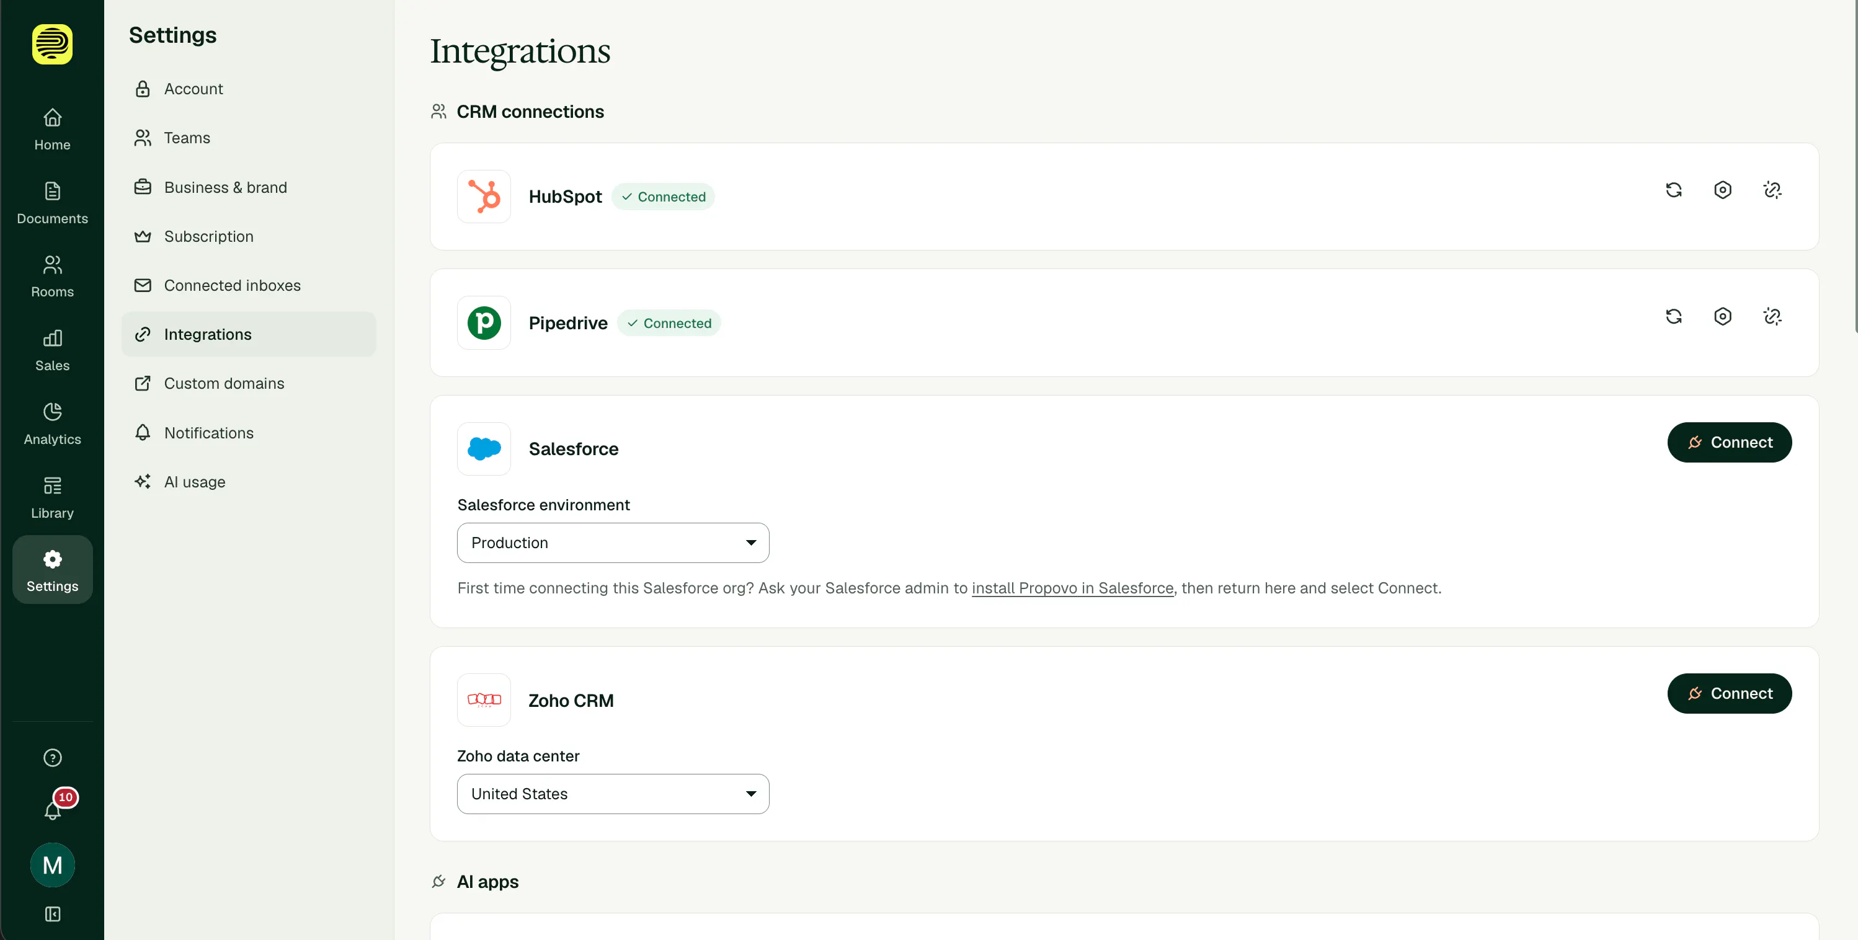Click the AI apps section heading
The image size is (1858, 940).
pyautogui.click(x=487, y=882)
